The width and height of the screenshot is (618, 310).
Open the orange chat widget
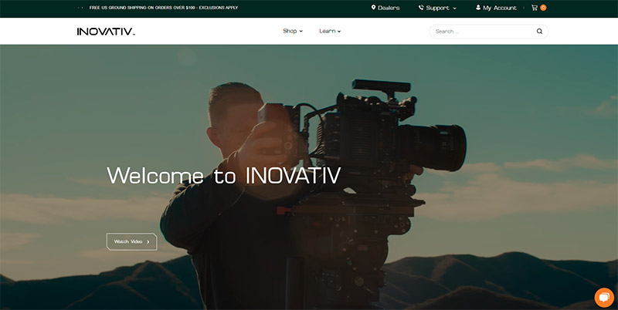pos(604,298)
